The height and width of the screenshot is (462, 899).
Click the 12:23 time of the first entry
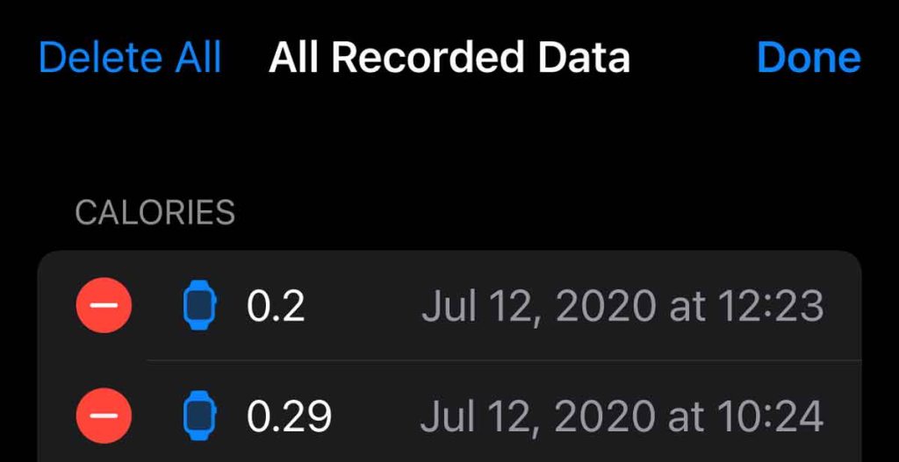(771, 307)
